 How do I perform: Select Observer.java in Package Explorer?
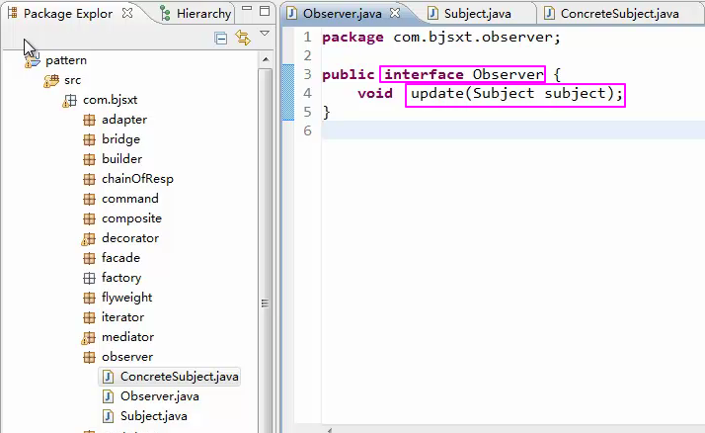(x=160, y=396)
